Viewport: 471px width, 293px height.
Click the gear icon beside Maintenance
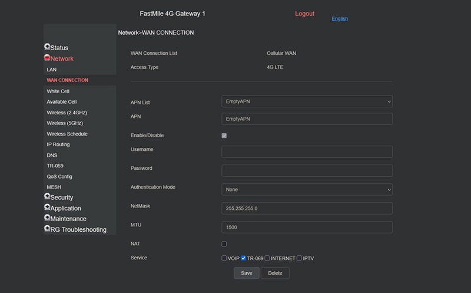[x=47, y=218]
